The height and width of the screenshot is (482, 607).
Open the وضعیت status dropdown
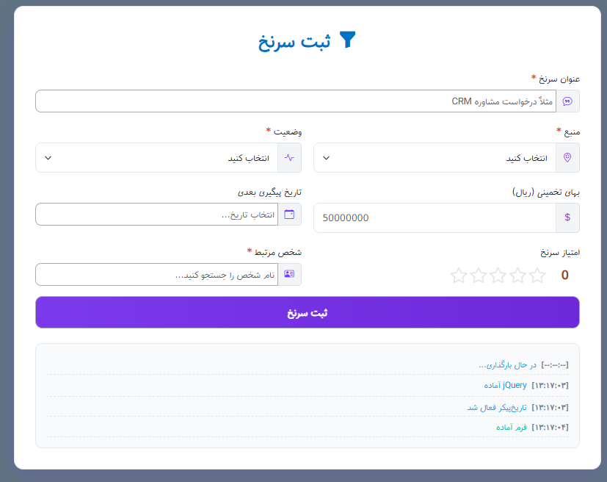point(161,158)
